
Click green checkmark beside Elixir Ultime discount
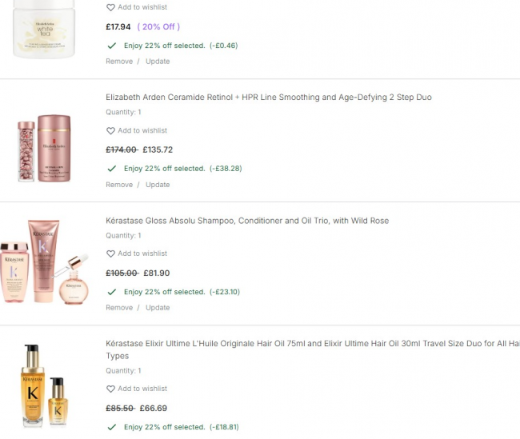[112, 427]
